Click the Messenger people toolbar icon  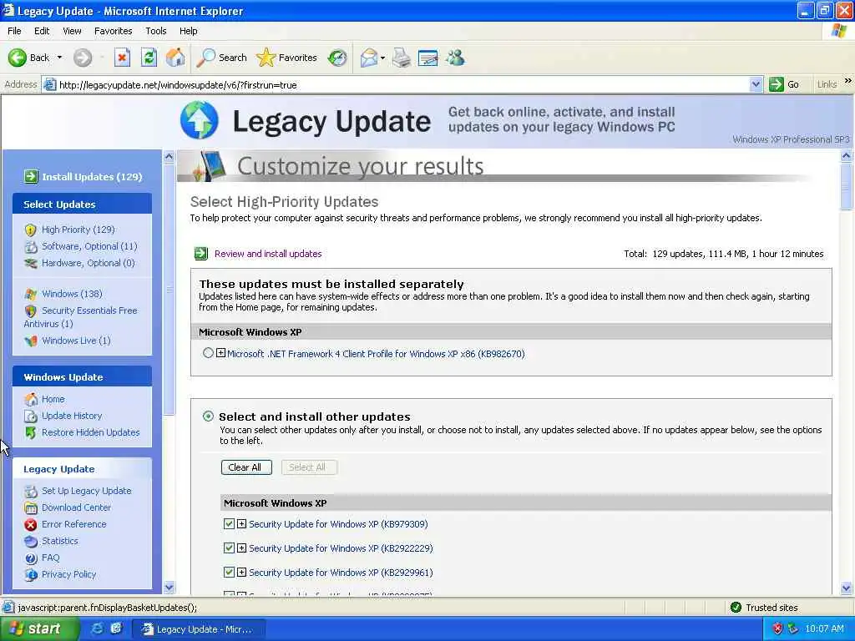point(455,58)
